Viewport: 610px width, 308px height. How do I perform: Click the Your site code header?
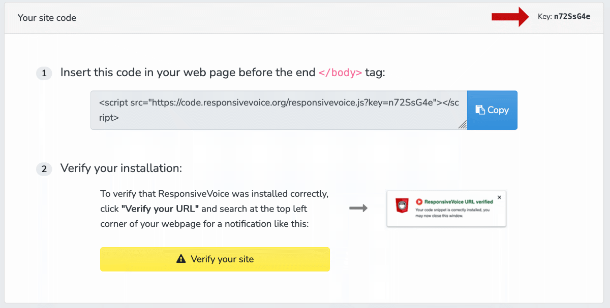[x=47, y=18]
